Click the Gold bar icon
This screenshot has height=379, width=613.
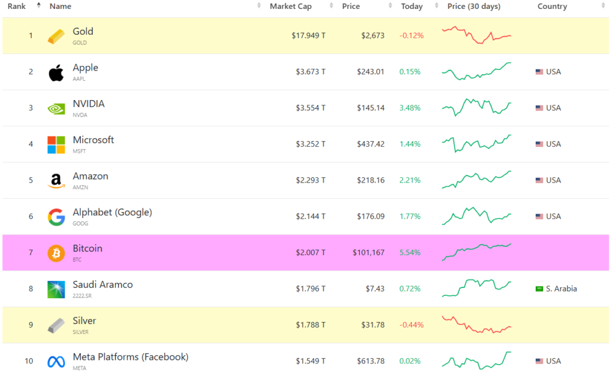point(56,37)
